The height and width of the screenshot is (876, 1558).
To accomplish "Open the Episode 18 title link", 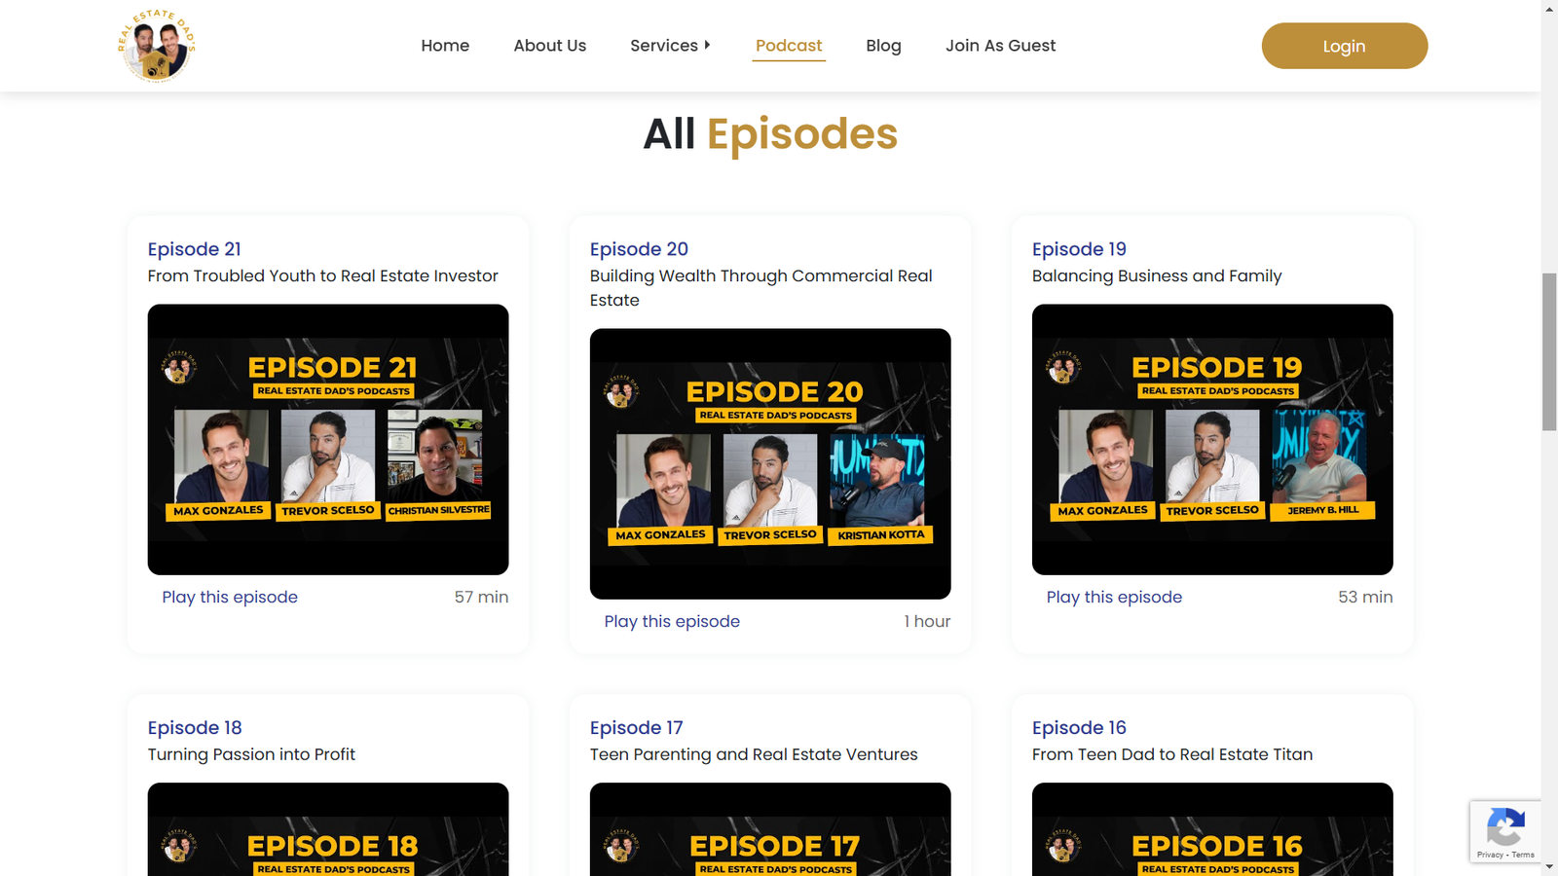I will (x=195, y=727).
